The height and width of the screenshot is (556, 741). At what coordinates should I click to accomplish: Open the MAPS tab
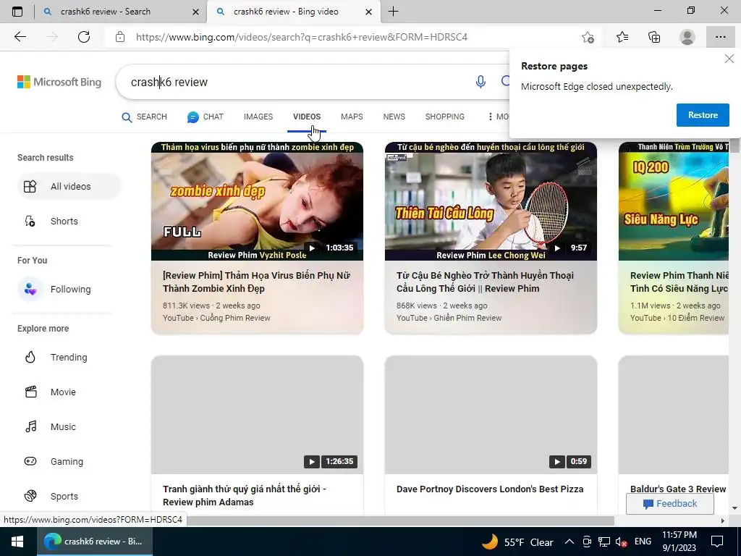point(352,117)
